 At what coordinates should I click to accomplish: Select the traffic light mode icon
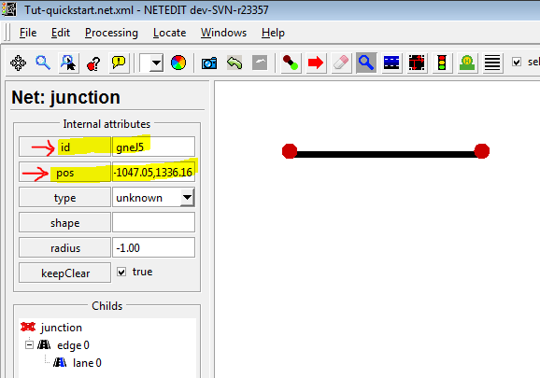442,63
